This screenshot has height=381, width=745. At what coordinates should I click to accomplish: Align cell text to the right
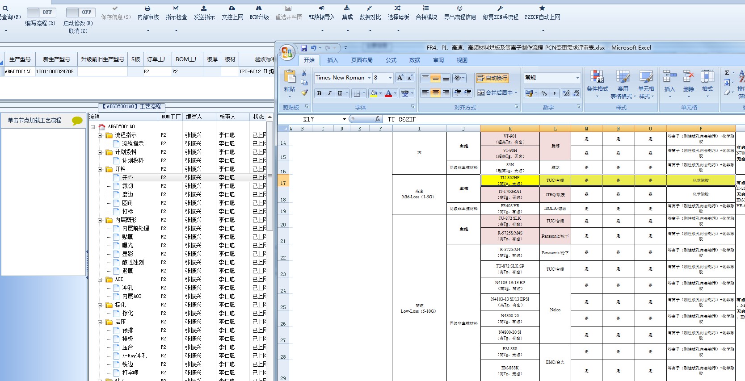click(x=446, y=93)
